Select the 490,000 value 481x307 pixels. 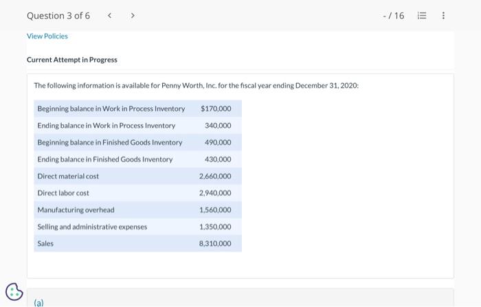218,142
